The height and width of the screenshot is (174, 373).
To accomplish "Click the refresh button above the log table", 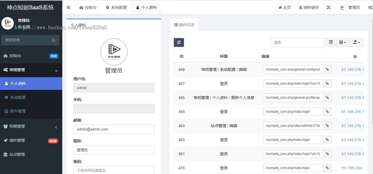I will point(179,42).
